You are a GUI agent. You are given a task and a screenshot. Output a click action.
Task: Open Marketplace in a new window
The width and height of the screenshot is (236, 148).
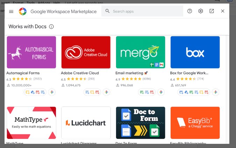click(212, 11)
